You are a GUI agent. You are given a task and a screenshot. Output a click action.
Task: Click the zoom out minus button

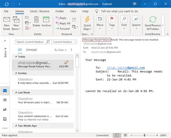click(x=132, y=135)
